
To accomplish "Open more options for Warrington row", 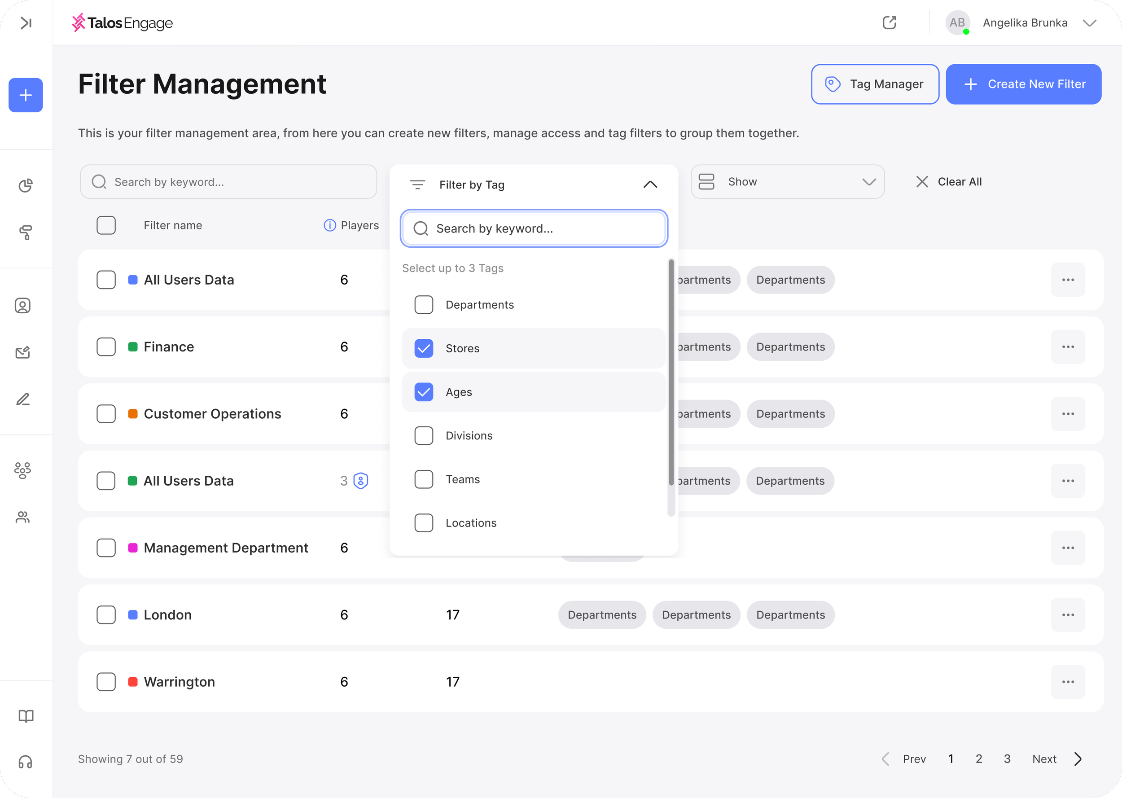I will tap(1068, 682).
